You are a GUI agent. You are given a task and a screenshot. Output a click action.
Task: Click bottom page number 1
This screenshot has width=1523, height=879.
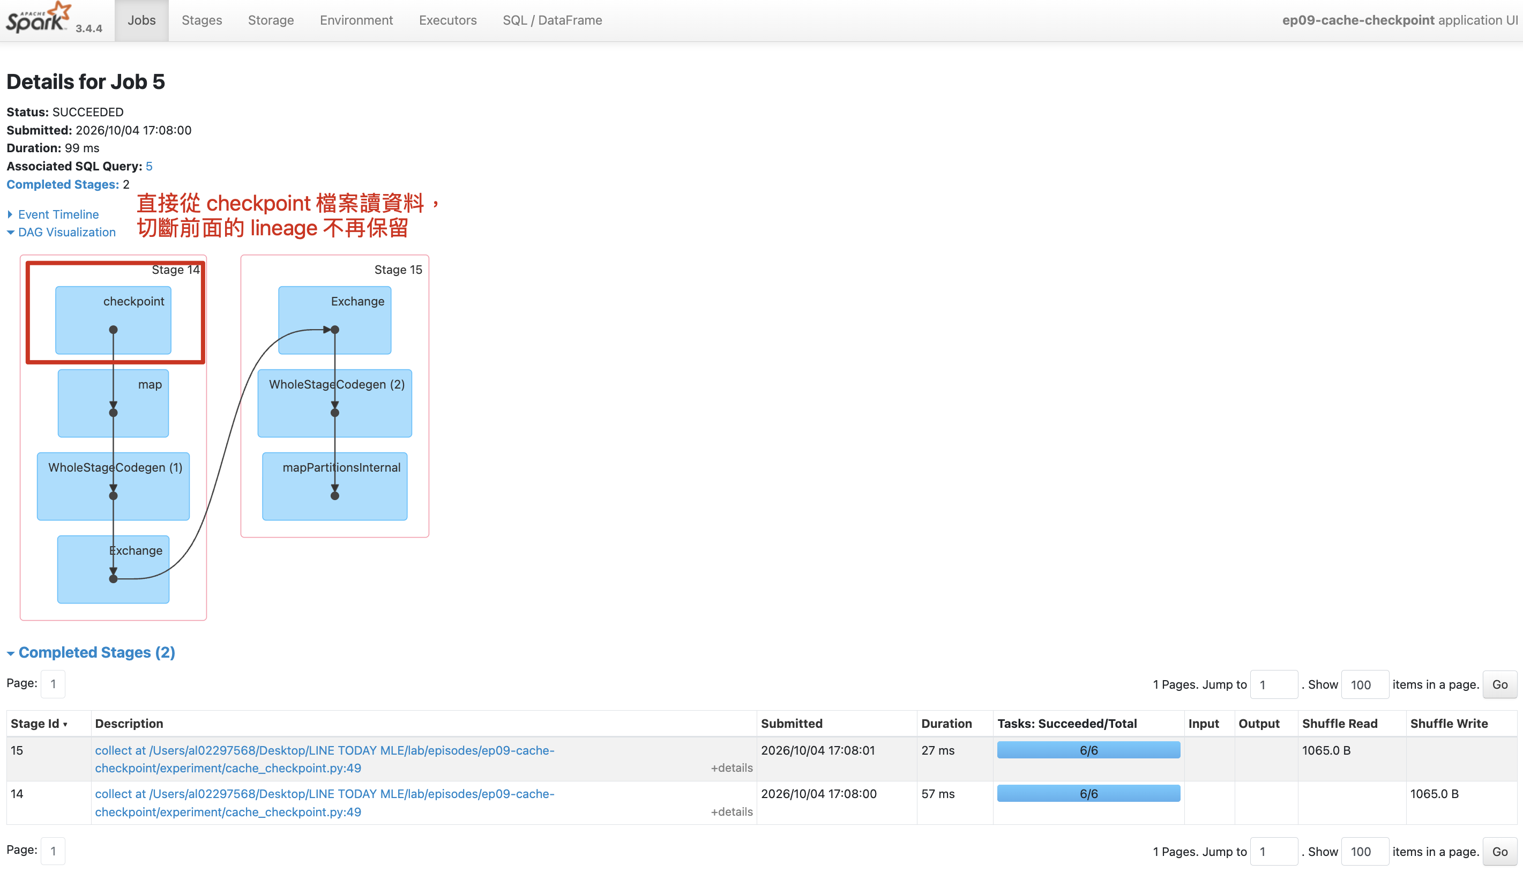pos(53,851)
